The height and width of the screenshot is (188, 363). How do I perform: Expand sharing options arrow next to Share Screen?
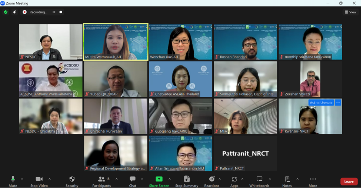point(170,179)
